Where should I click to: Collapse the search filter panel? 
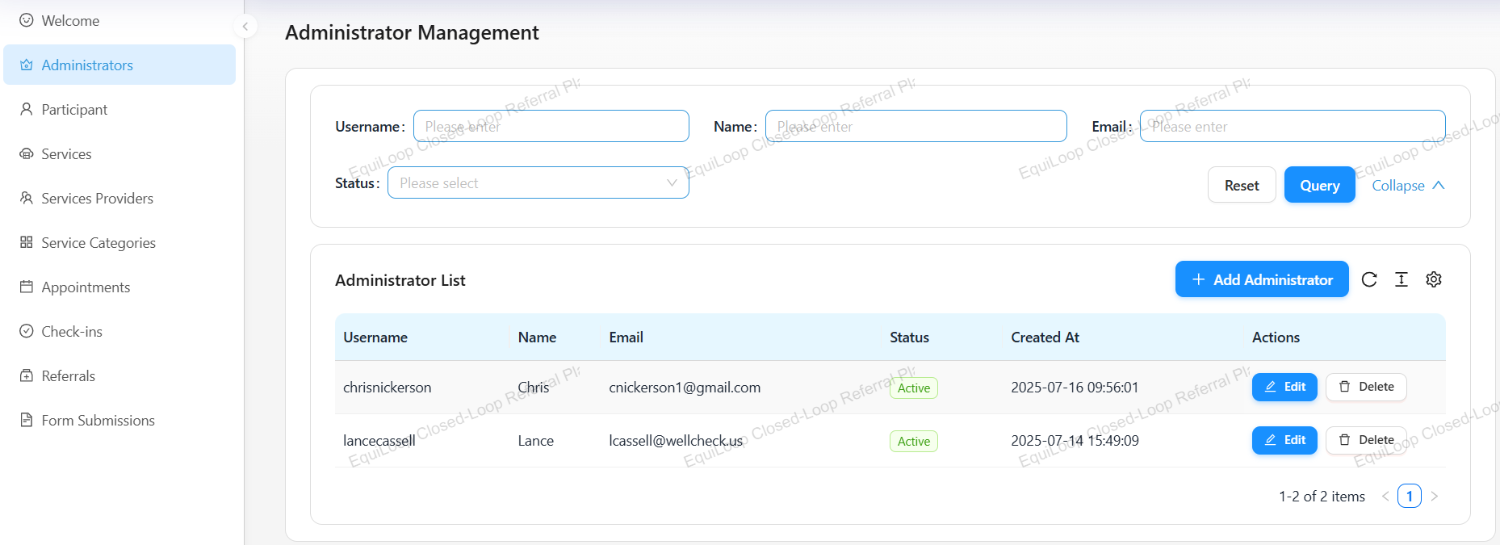[1408, 186]
